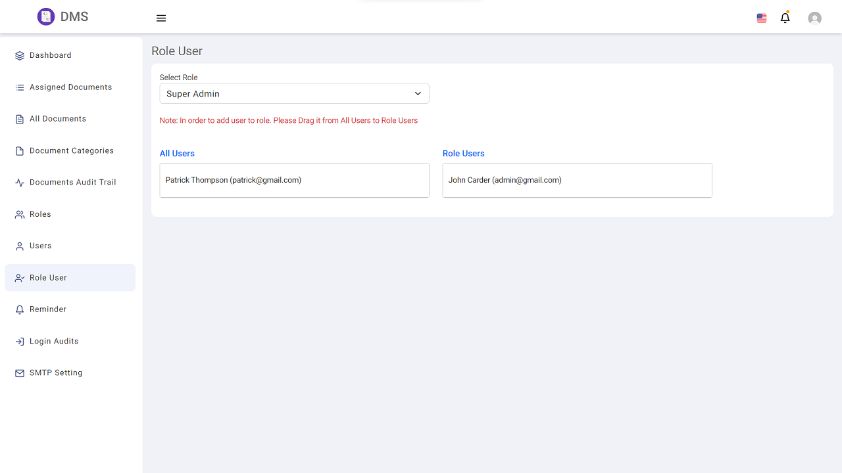Click the Dashboard layers icon
Viewport: 842px width, 473px height.
coord(20,56)
